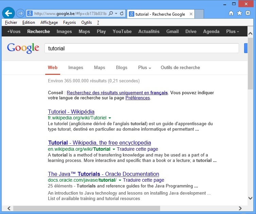Viewport: 256px width, 214px height.
Task: Maximize the browser window
Action: point(234,4)
